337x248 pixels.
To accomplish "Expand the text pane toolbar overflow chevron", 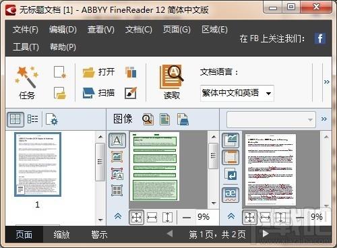I will coord(324,119).
